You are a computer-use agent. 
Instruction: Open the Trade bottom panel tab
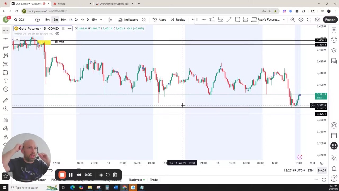[154, 180]
